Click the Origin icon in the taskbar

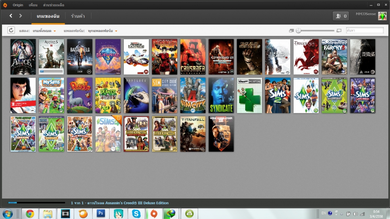coord(154,214)
